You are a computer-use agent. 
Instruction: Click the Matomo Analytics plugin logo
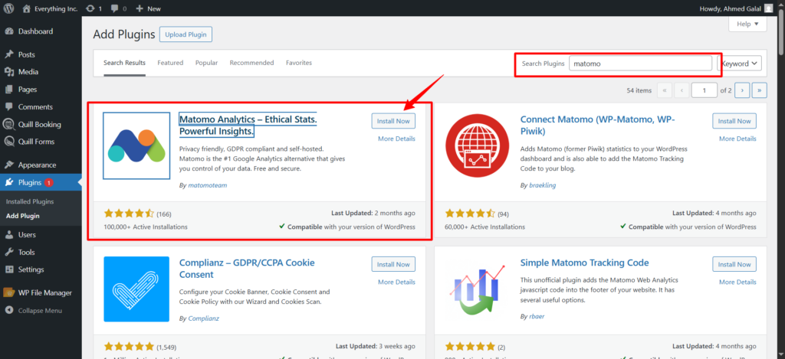tap(136, 146)
